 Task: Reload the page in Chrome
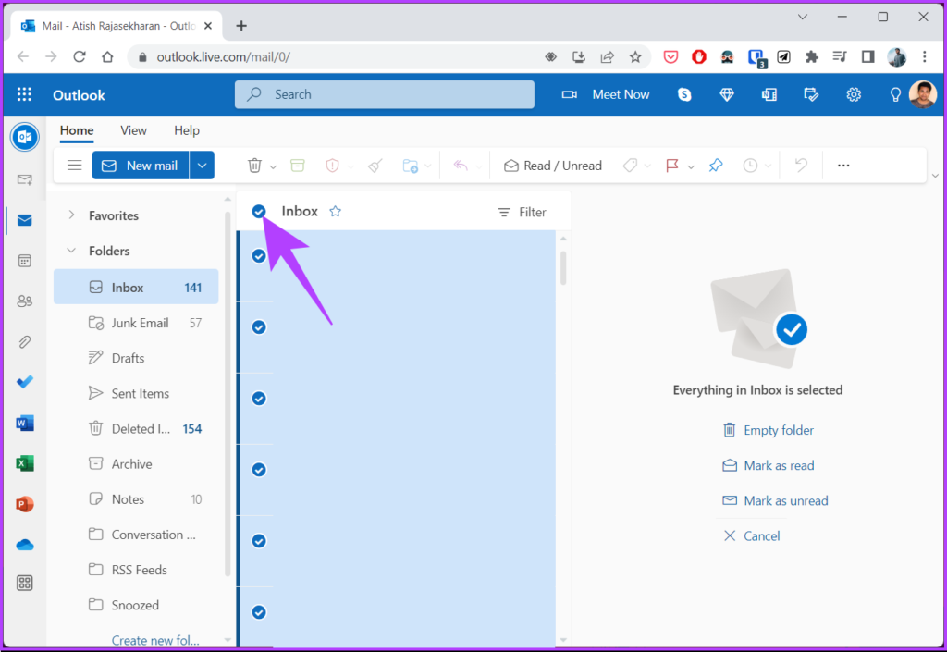(80, 56)
